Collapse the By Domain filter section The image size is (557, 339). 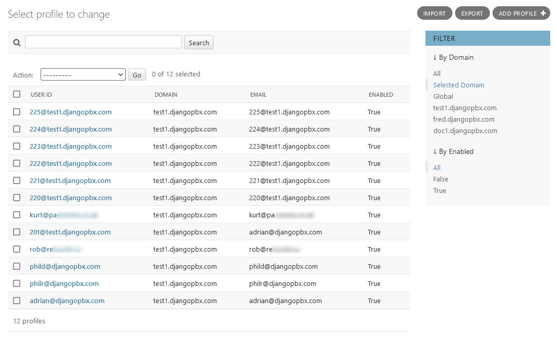point(453,57)
